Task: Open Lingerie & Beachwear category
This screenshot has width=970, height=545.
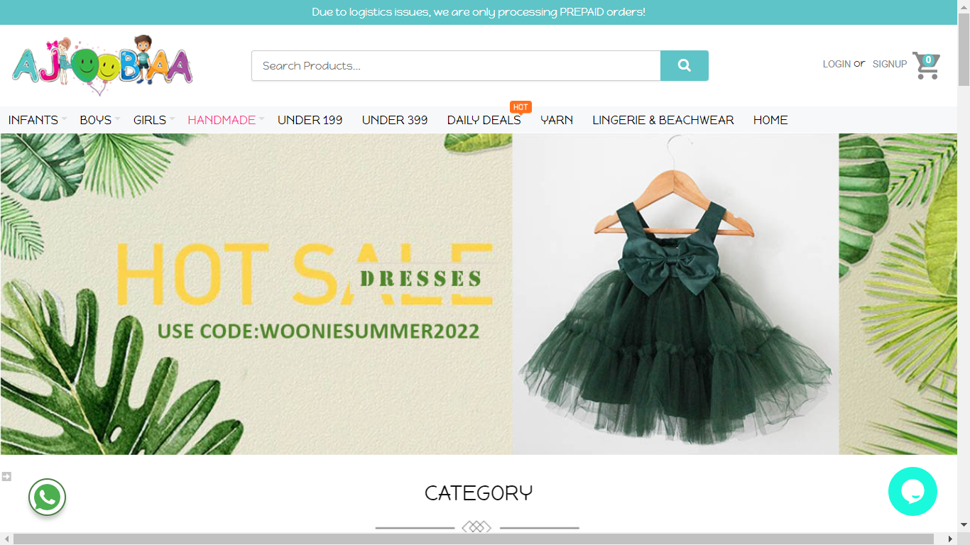Action: click(x=663, y=120)
